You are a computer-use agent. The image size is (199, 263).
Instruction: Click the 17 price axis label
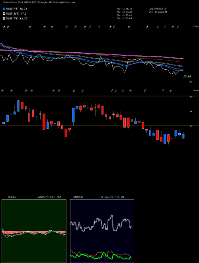[x=191, y=126]
